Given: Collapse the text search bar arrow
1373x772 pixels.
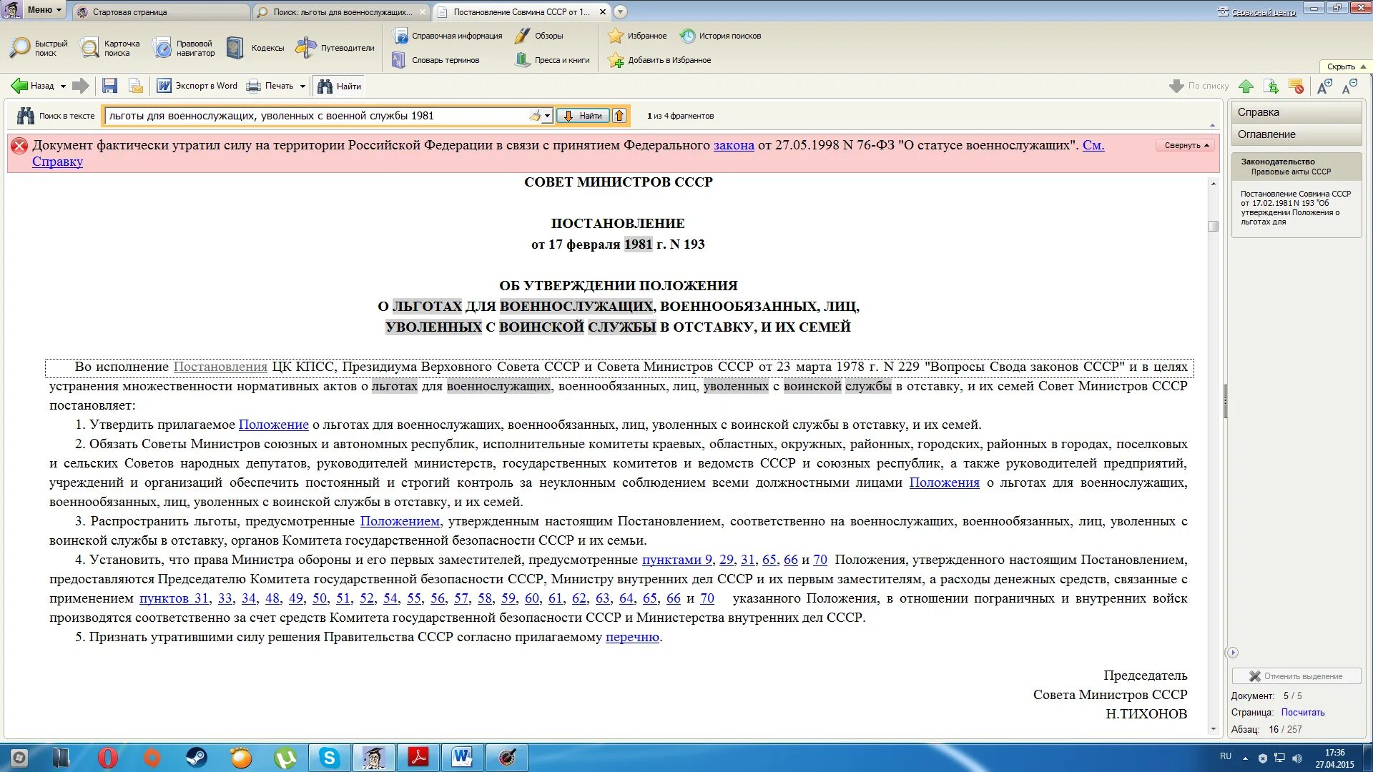Looking at the screenshot, I should click(1212, 125).
